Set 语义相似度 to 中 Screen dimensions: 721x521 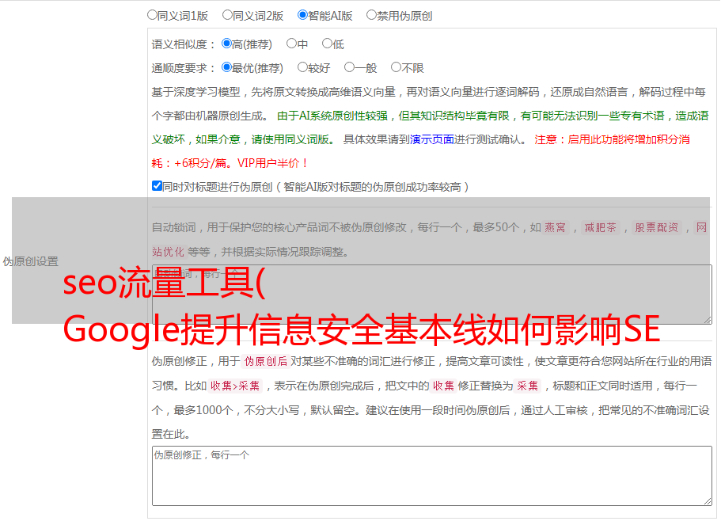click(291, 44)
